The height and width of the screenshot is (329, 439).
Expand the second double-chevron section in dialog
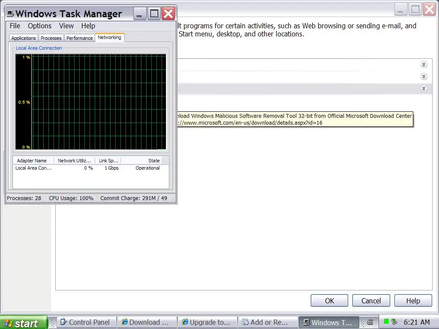pyautogui.click(x=424, y=76)
